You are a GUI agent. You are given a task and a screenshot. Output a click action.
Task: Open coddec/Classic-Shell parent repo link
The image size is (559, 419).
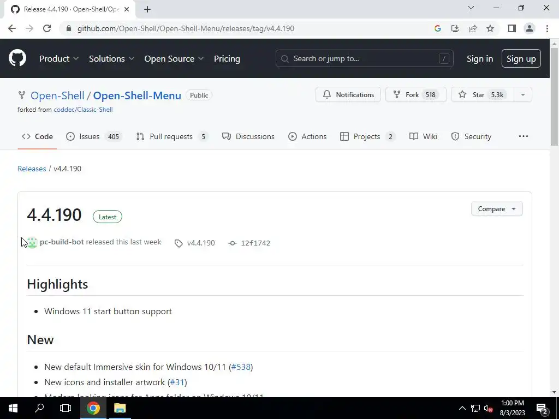coord(83,109)
